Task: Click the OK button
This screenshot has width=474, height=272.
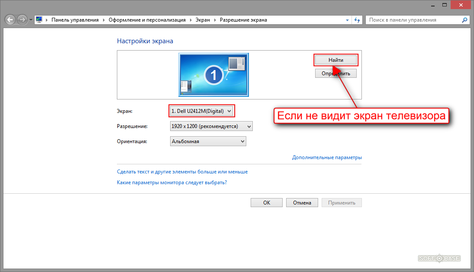Action: 267,202
